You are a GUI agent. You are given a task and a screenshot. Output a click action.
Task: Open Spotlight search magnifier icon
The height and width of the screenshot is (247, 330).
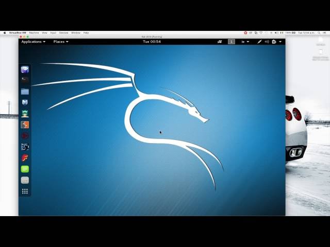pyautogui.click(x=319, y=33)
